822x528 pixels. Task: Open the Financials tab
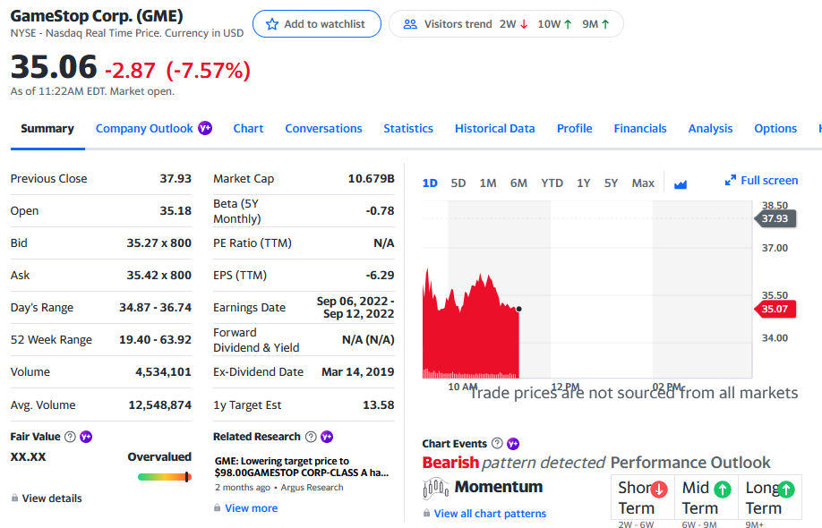pos(640,128)
